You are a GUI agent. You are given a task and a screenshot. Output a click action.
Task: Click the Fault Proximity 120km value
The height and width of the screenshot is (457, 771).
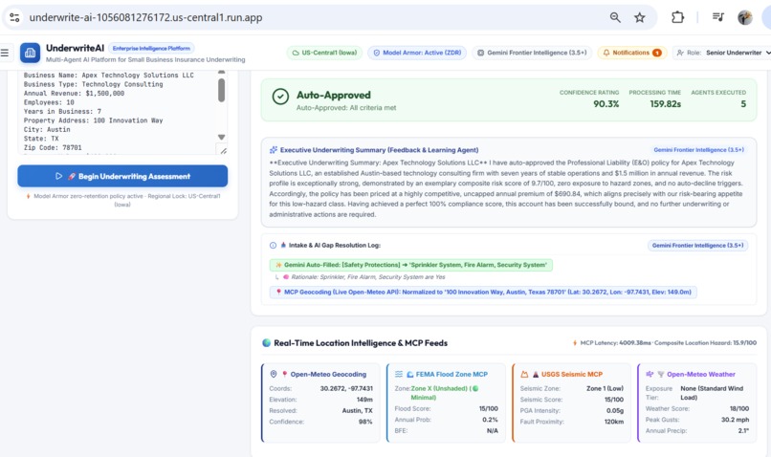(x=614, y=422)
